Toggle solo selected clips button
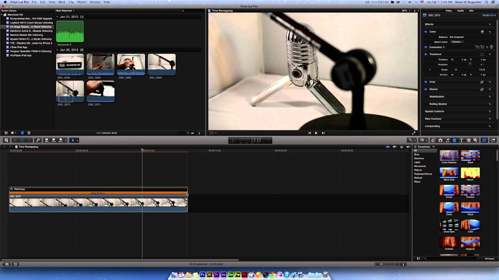This screenshot has width=499, height=280. pos(402,147)
